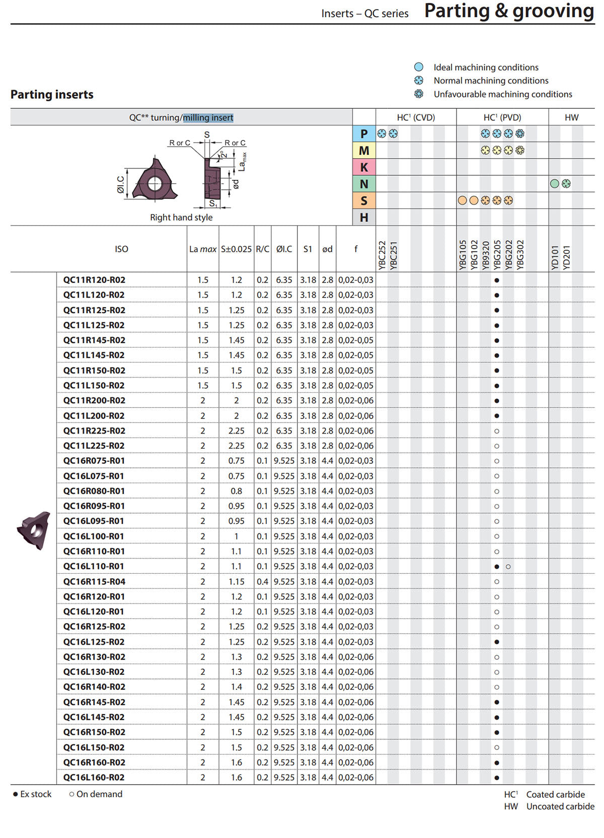
Task: Click the YBC252 grade label
Action: [x=382, y=255]
